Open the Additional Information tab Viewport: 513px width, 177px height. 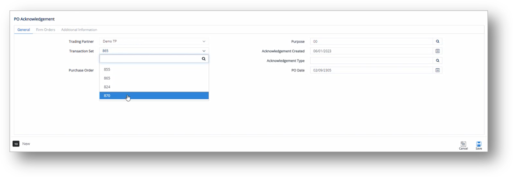tap(79, 30)
